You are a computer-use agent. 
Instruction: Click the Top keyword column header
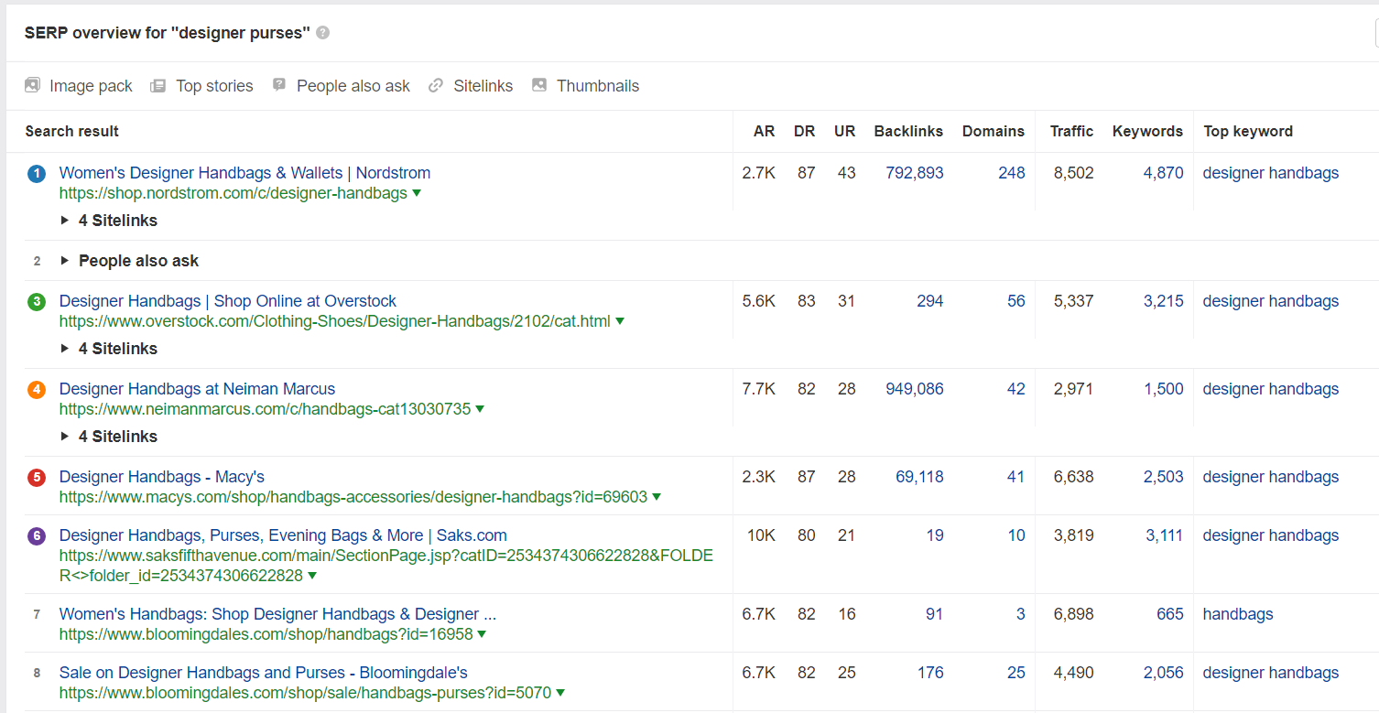click(1248, 131)
